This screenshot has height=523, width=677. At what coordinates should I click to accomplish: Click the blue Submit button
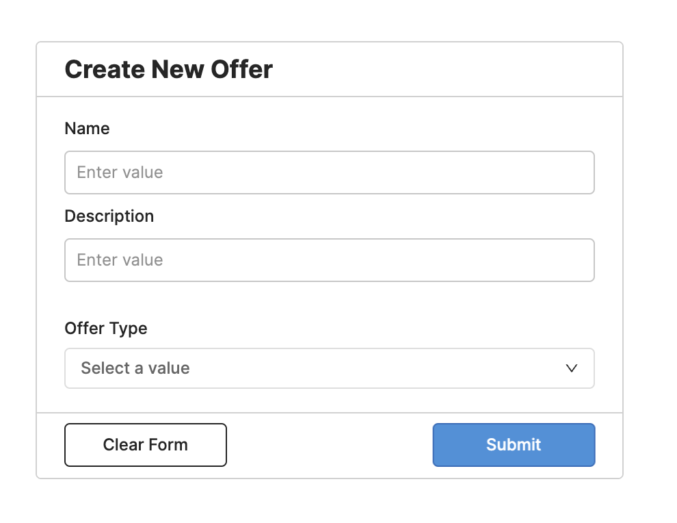[x=514, y=444]
